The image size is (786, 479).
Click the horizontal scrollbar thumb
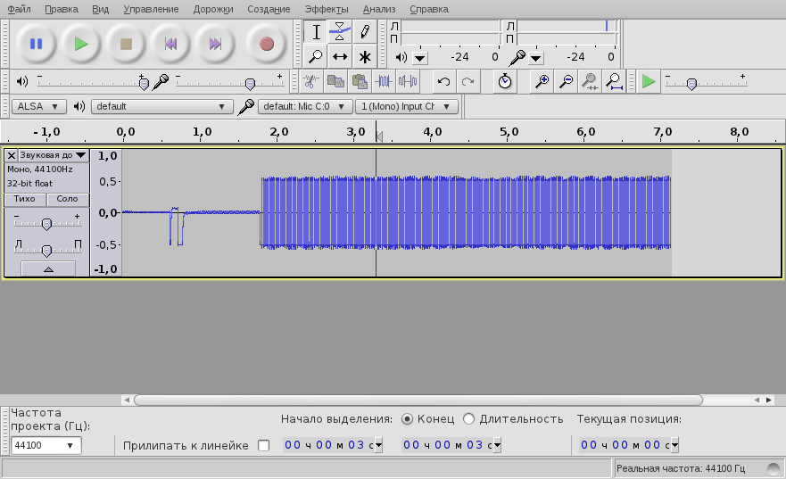[418, 400]
